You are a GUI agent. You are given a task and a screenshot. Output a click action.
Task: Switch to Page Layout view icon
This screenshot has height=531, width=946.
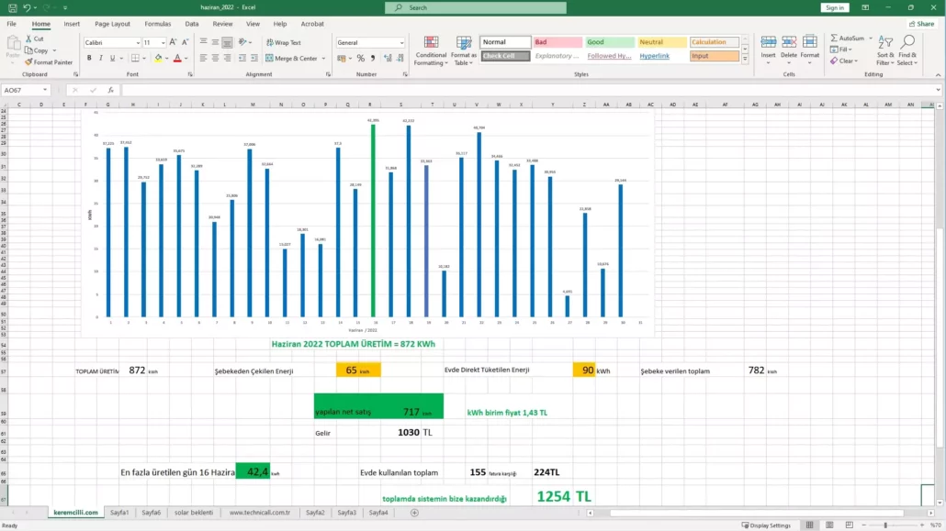(829, 525)
